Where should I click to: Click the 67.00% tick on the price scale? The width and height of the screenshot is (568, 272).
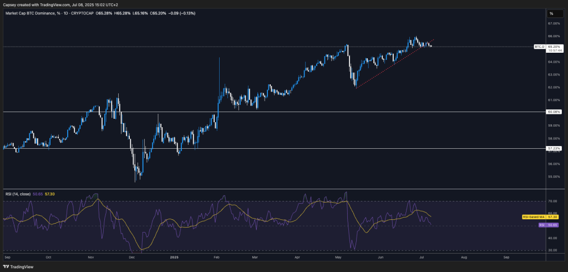coord(554,24)
